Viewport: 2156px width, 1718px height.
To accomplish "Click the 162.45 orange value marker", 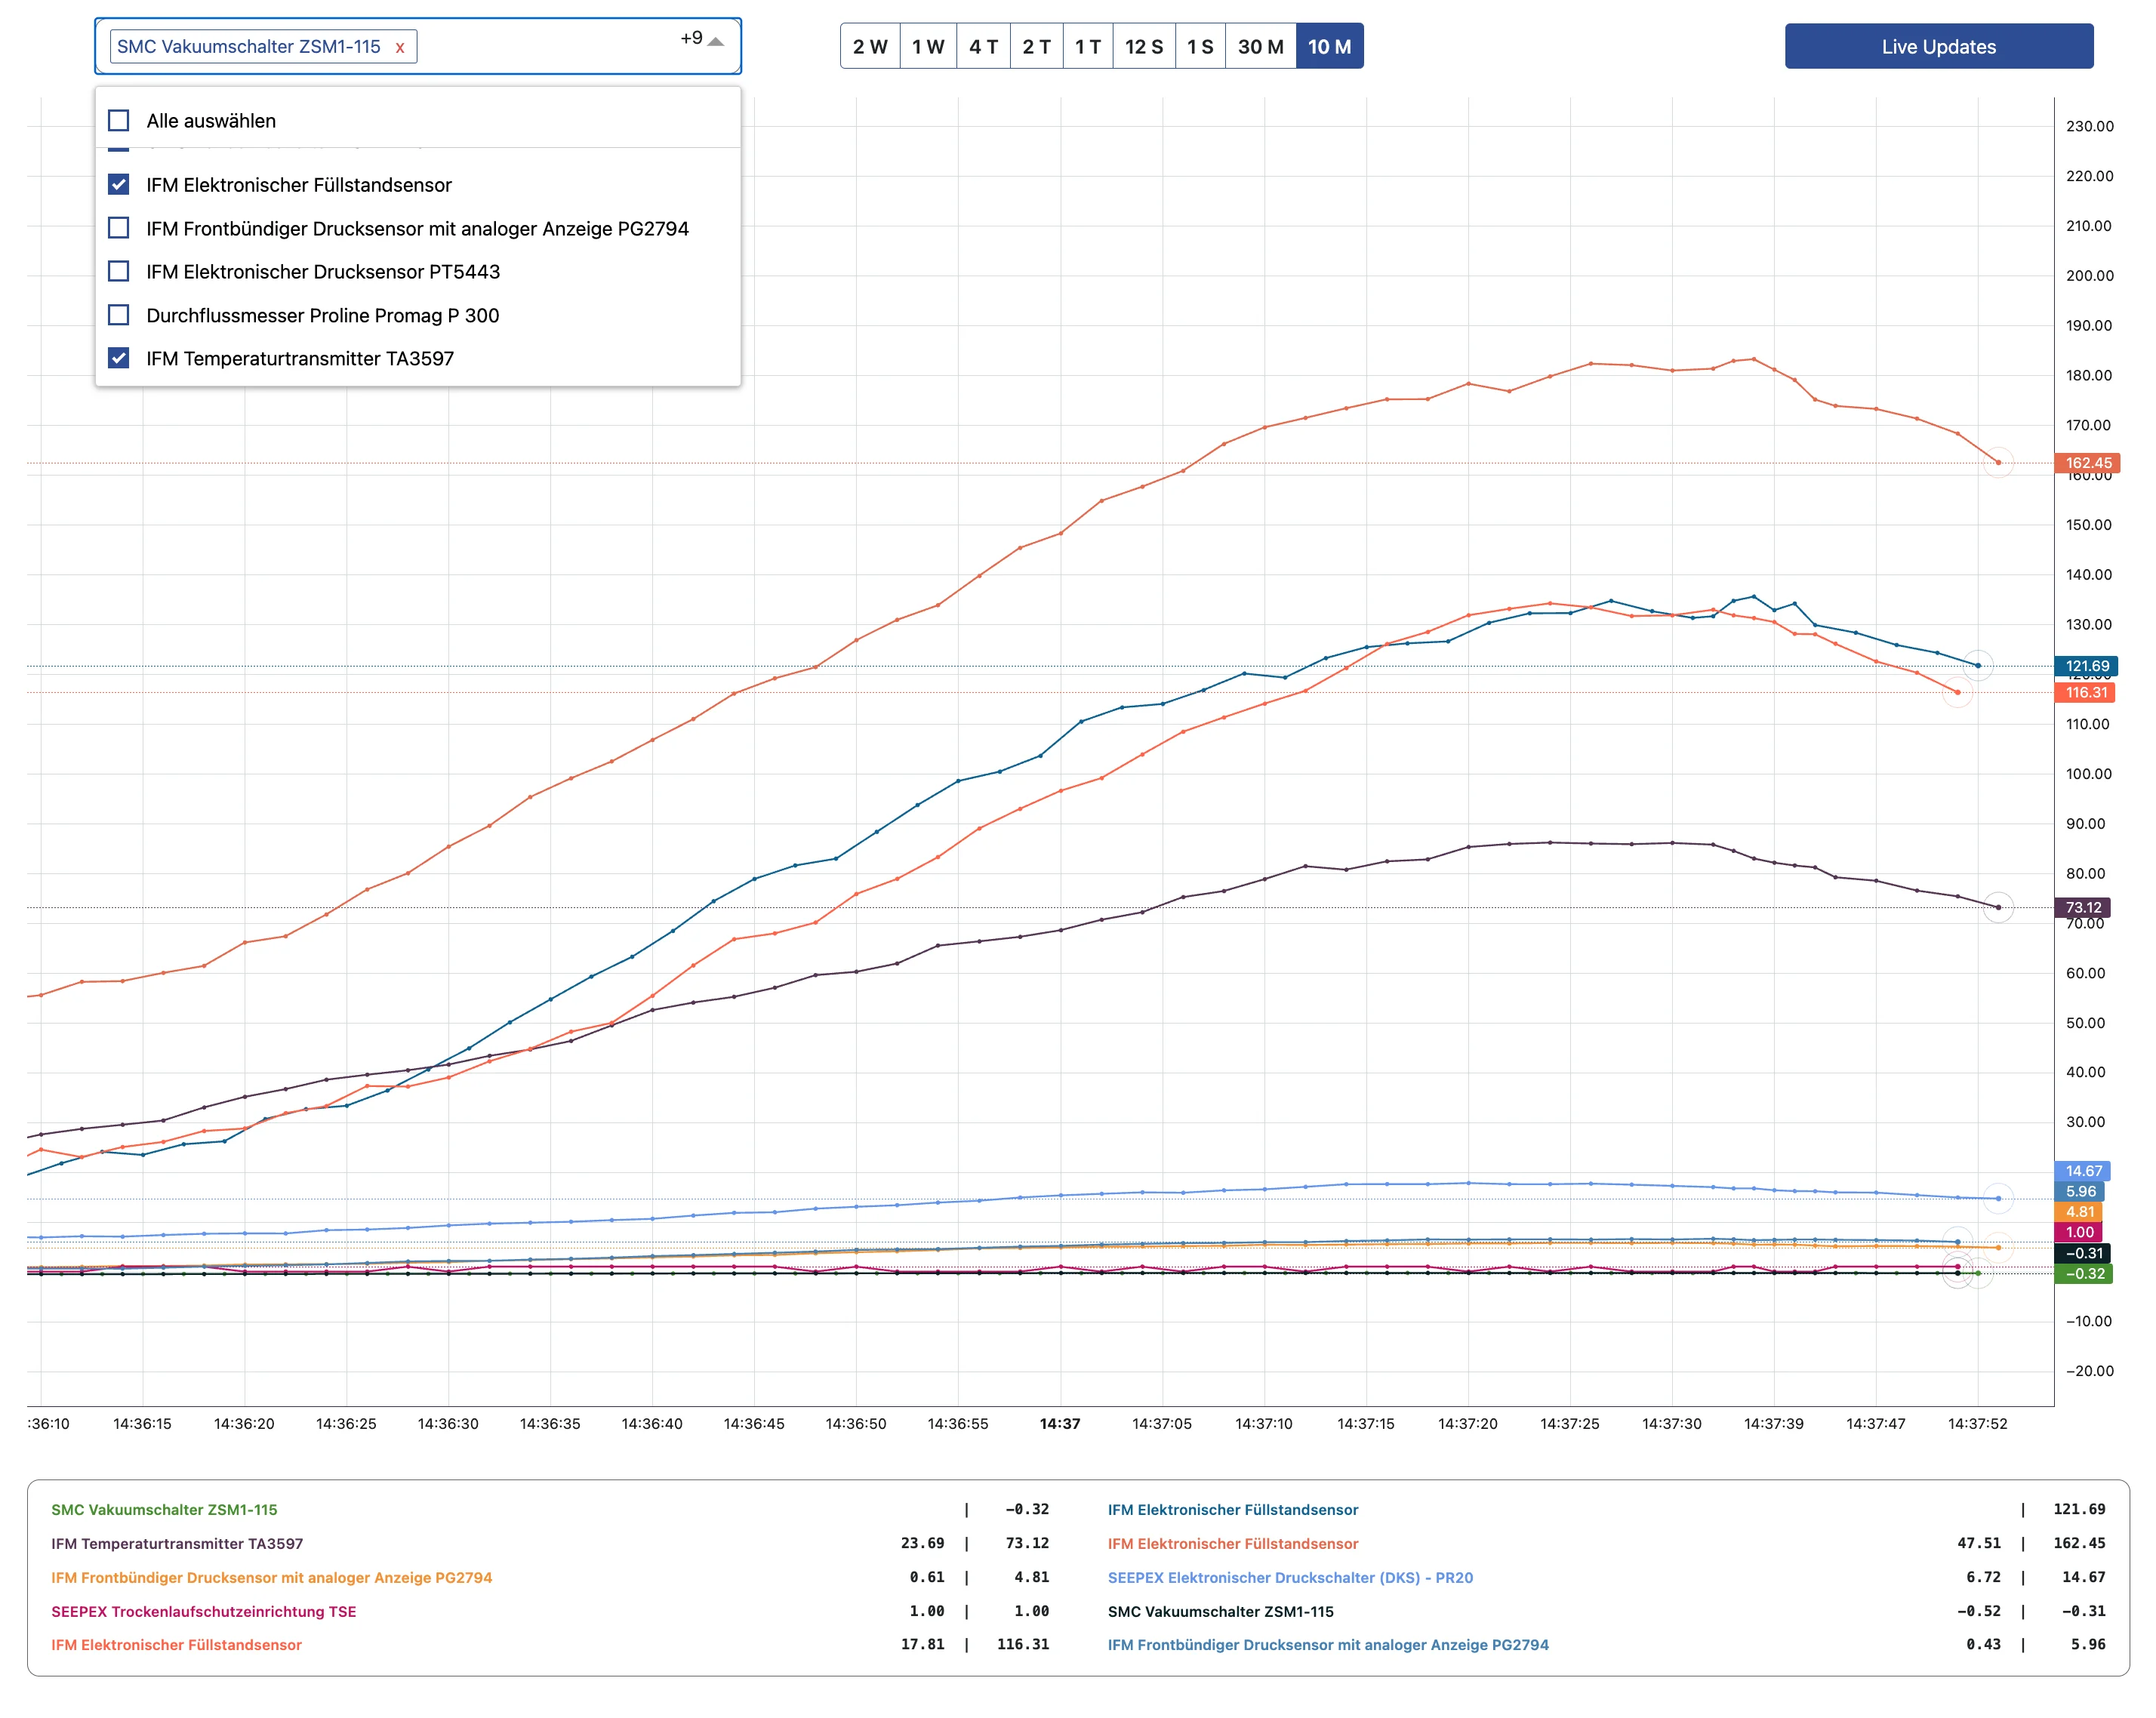I will pyautogui.click(x=2088, y=463).
